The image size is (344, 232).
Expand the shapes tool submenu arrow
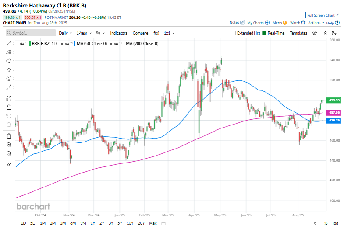coord(14,61)
